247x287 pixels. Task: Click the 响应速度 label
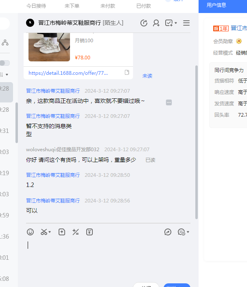[x=224, y=92]
